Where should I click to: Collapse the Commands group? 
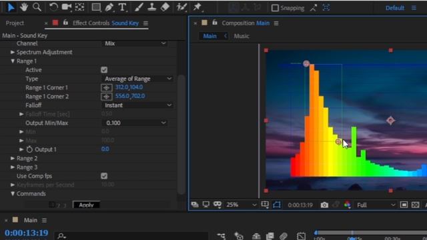tap(13, 194)
